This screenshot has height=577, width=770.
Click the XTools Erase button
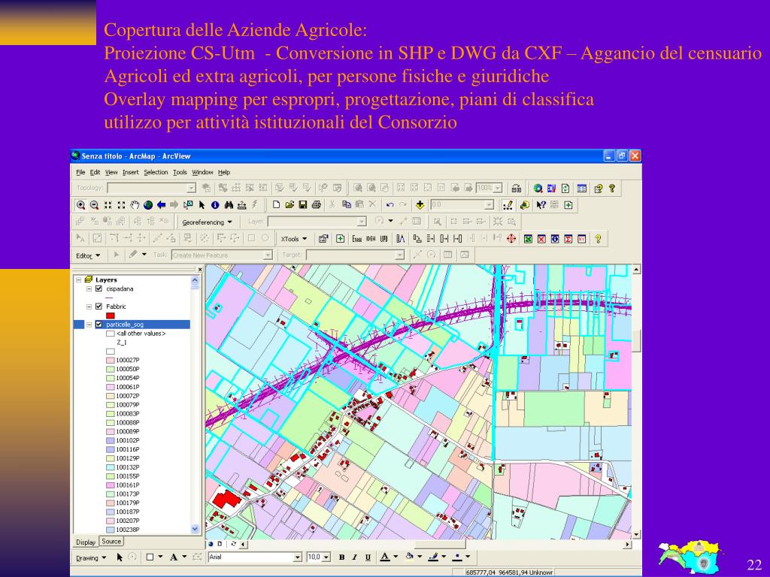tap(357, 239)
